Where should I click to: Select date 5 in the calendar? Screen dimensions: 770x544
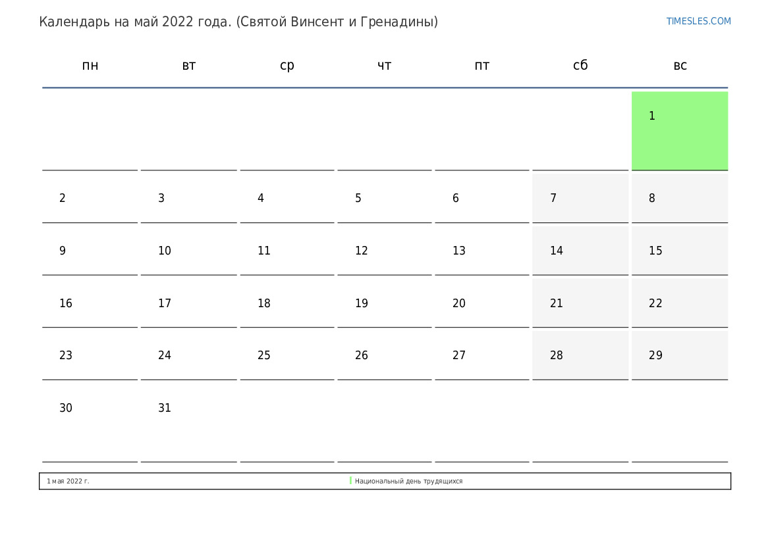pyautogui.click(x=384, y=198)
